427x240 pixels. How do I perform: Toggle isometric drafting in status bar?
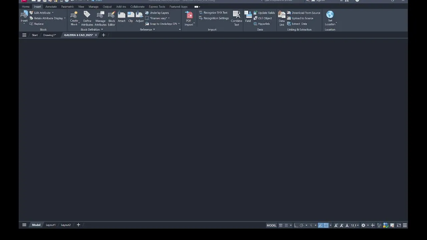click(x=311, y=225)
